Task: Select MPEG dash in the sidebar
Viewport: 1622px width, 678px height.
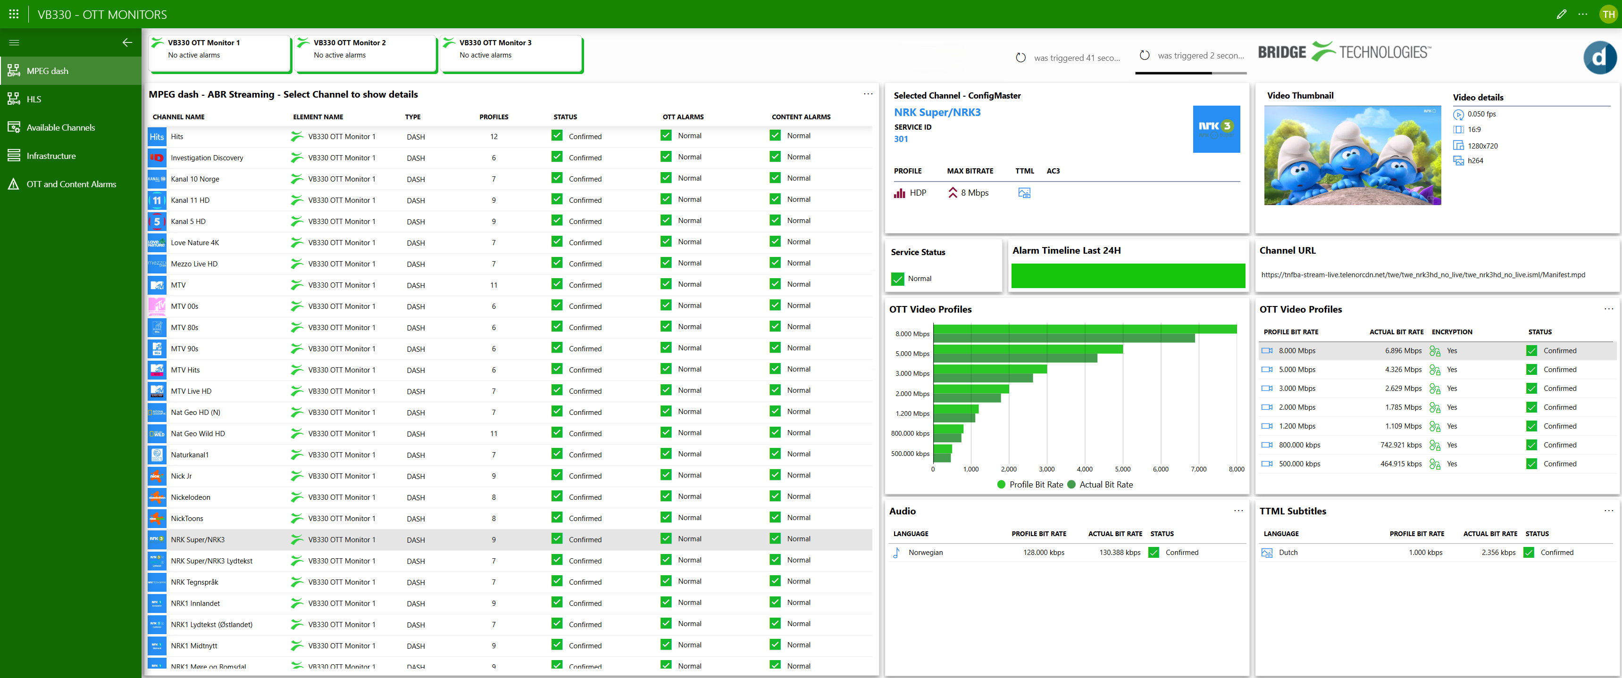Action: click(x=71, y=71)
